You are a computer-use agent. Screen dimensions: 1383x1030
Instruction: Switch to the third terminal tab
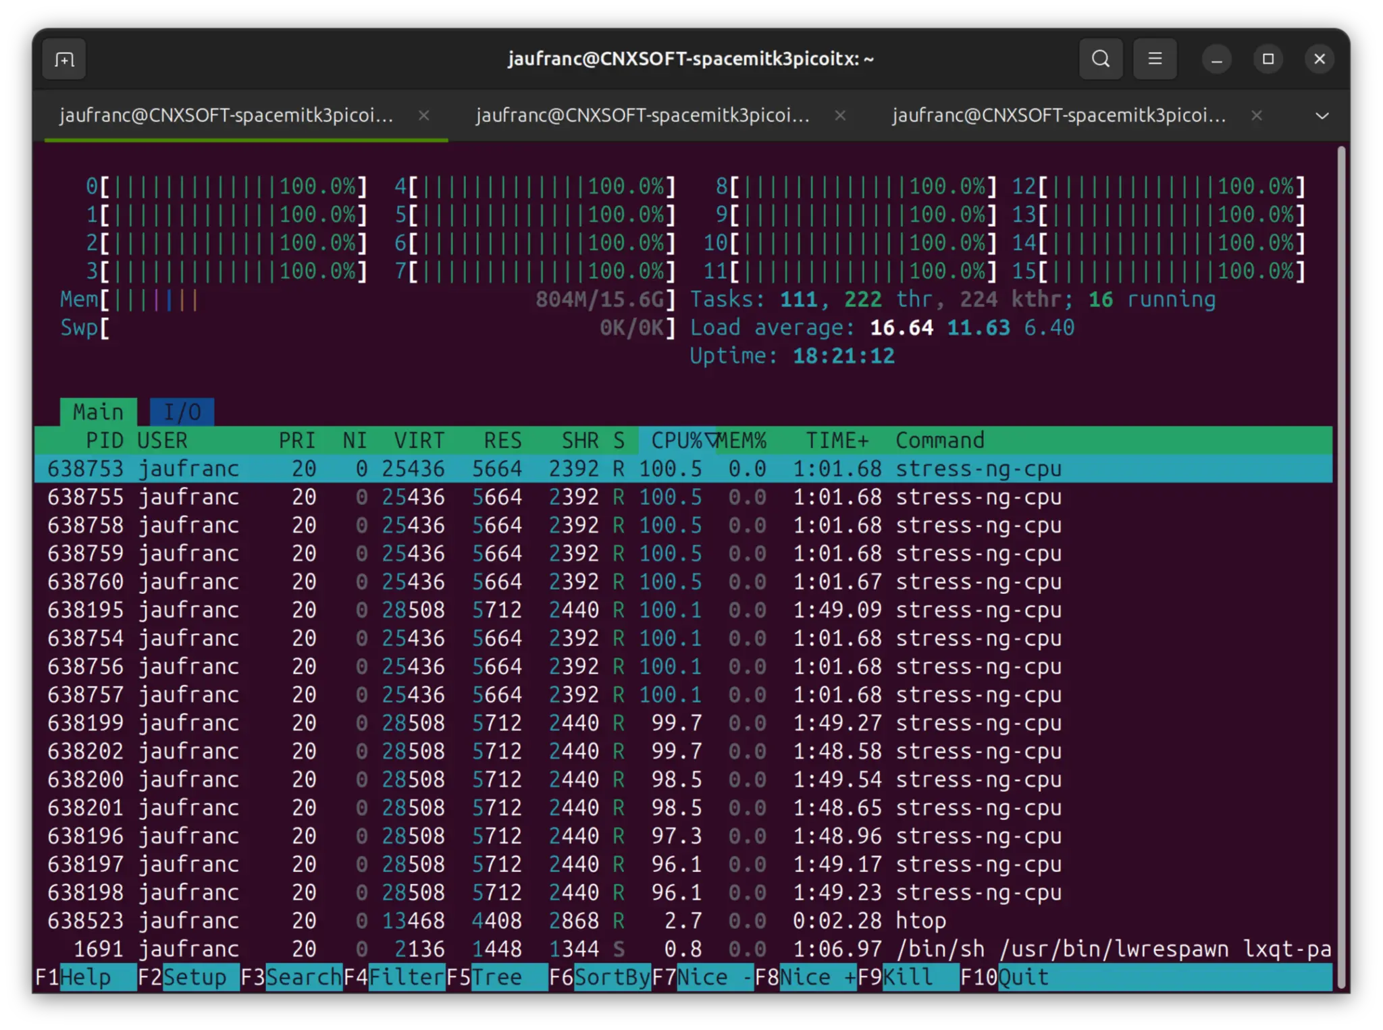click(1059, 115)
